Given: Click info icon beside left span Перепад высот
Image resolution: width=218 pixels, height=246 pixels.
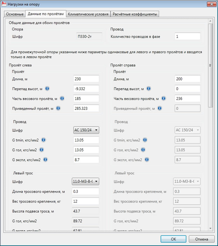Looking at the screenshot, I should pyautogui.click(x=47, y=89).
